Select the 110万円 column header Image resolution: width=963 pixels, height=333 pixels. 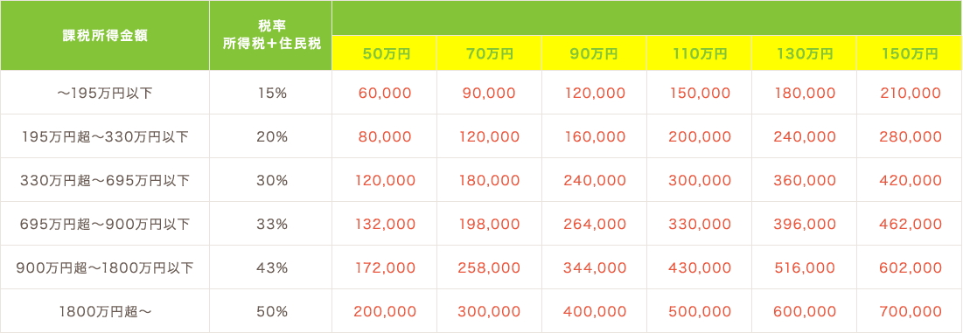click(x=700, y=53)
